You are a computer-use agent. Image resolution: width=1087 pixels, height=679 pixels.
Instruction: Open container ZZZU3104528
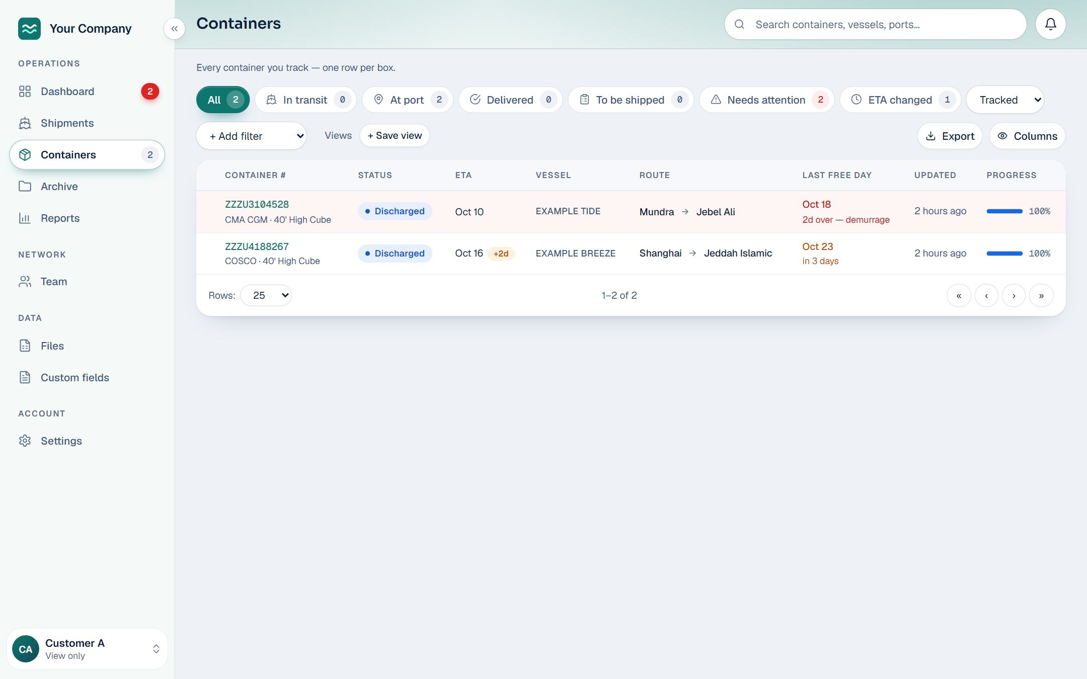tap(257, 205)
